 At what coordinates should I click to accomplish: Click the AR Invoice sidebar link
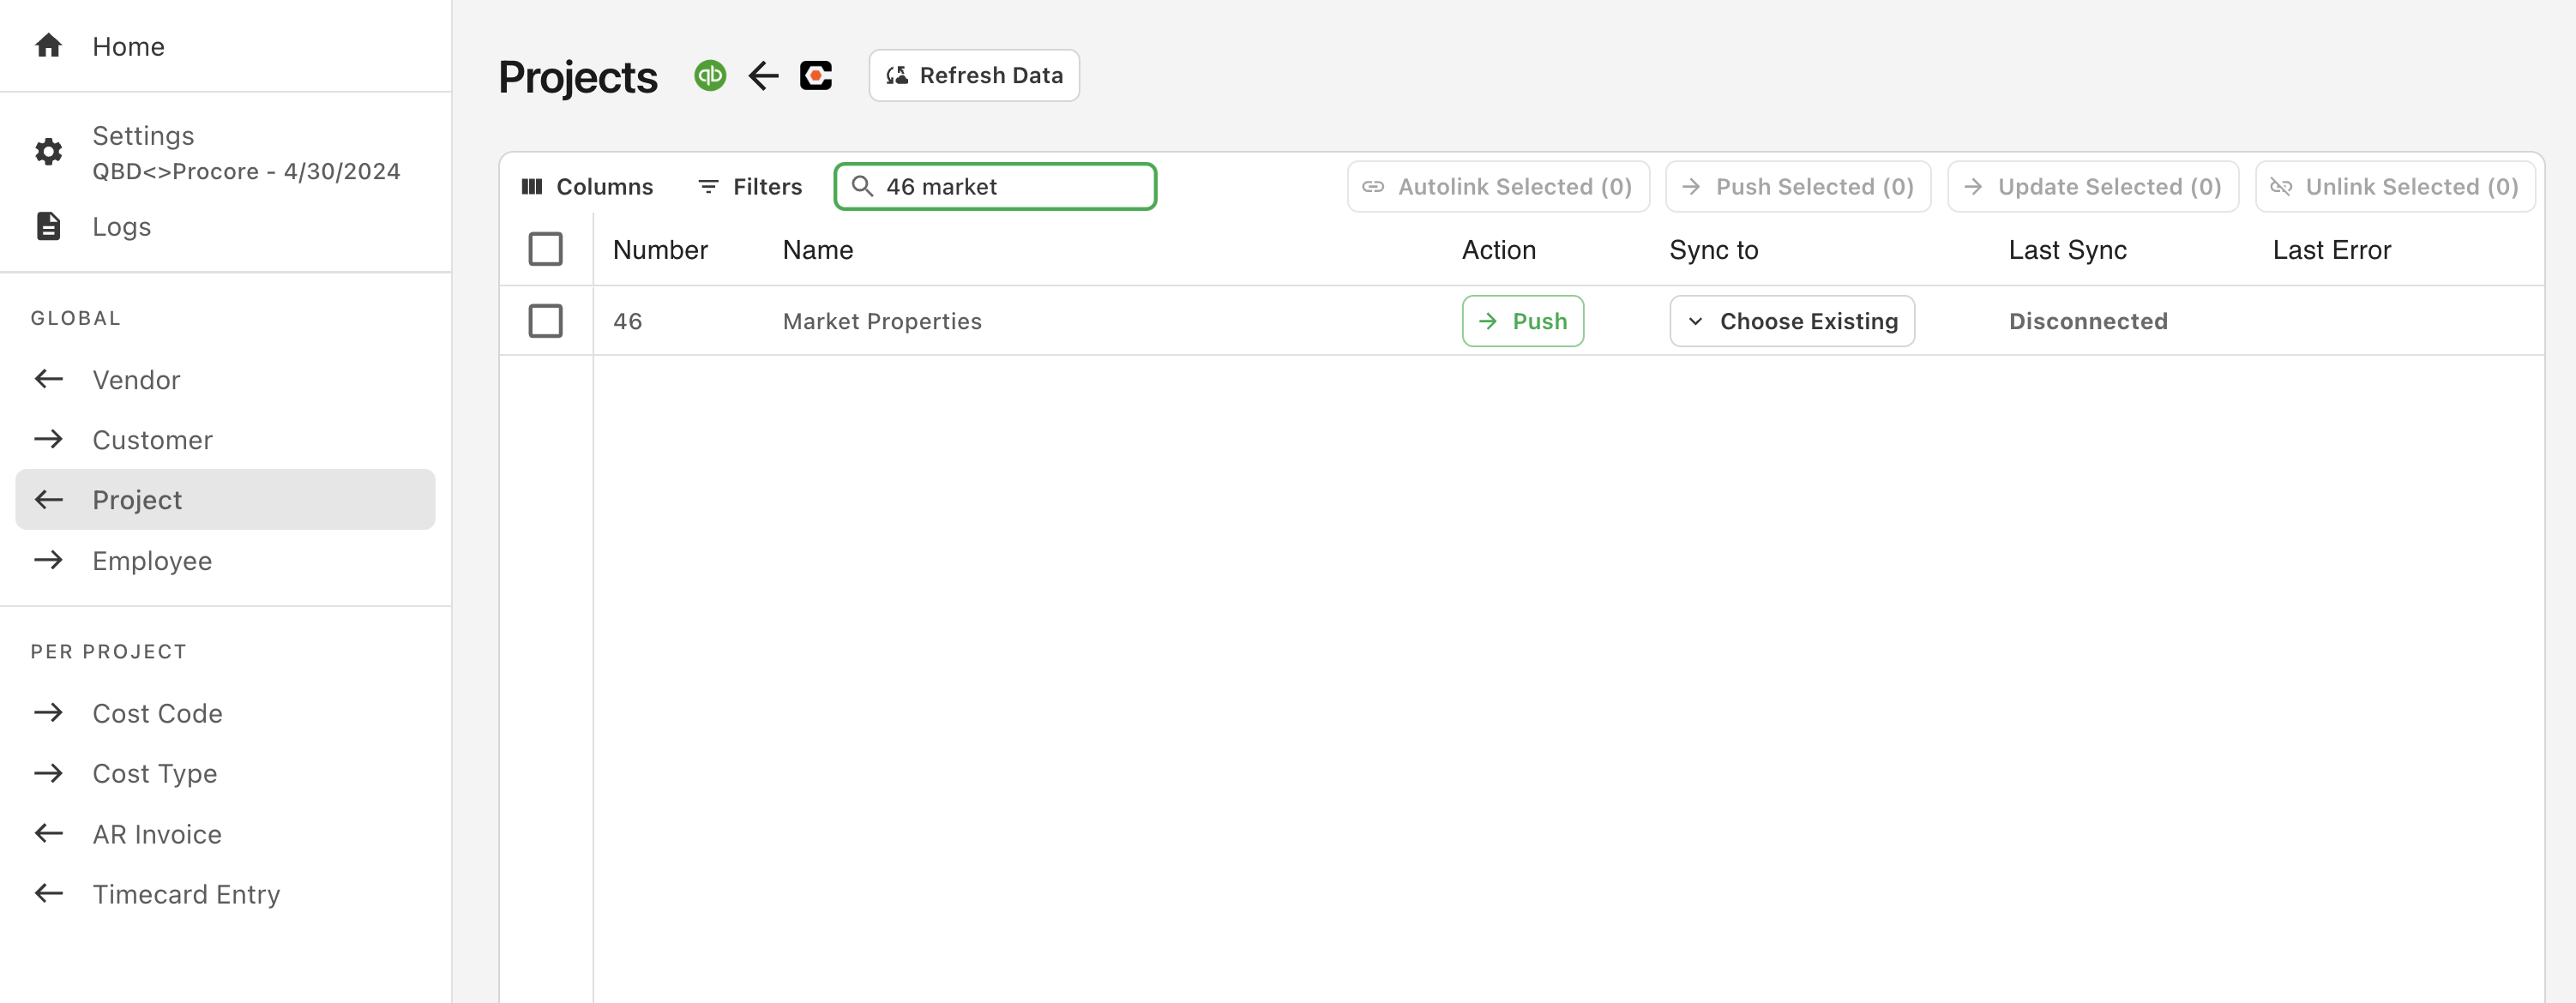click(158, 832)
